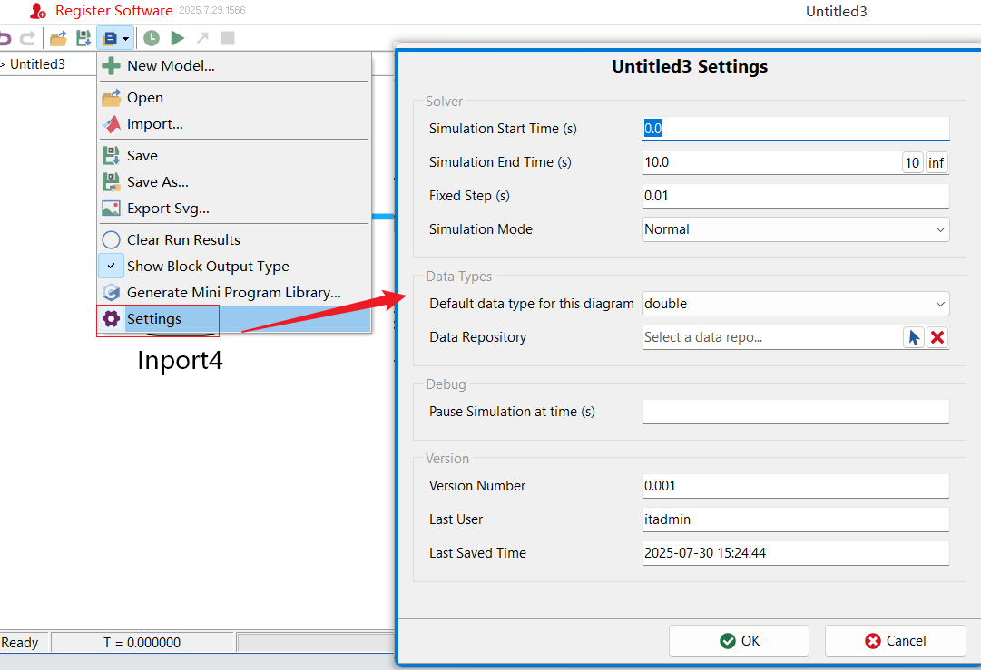Toggle Show Block Output Type checkmark
The width and height of the screenshot is (981, 670).
pos(111,266)
